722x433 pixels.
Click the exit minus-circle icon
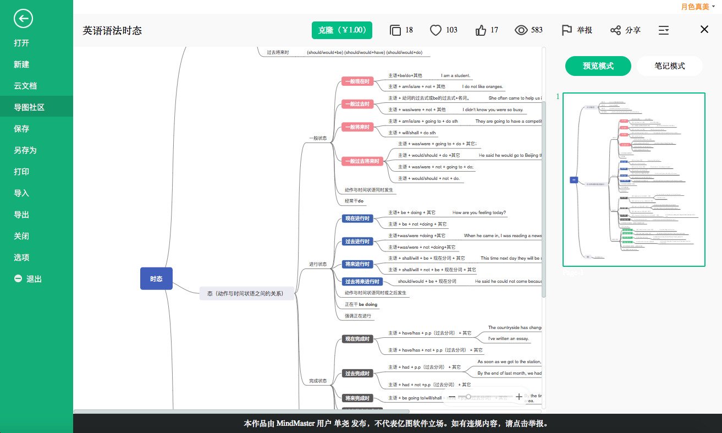pyautogui.click(x=18, y=279)
